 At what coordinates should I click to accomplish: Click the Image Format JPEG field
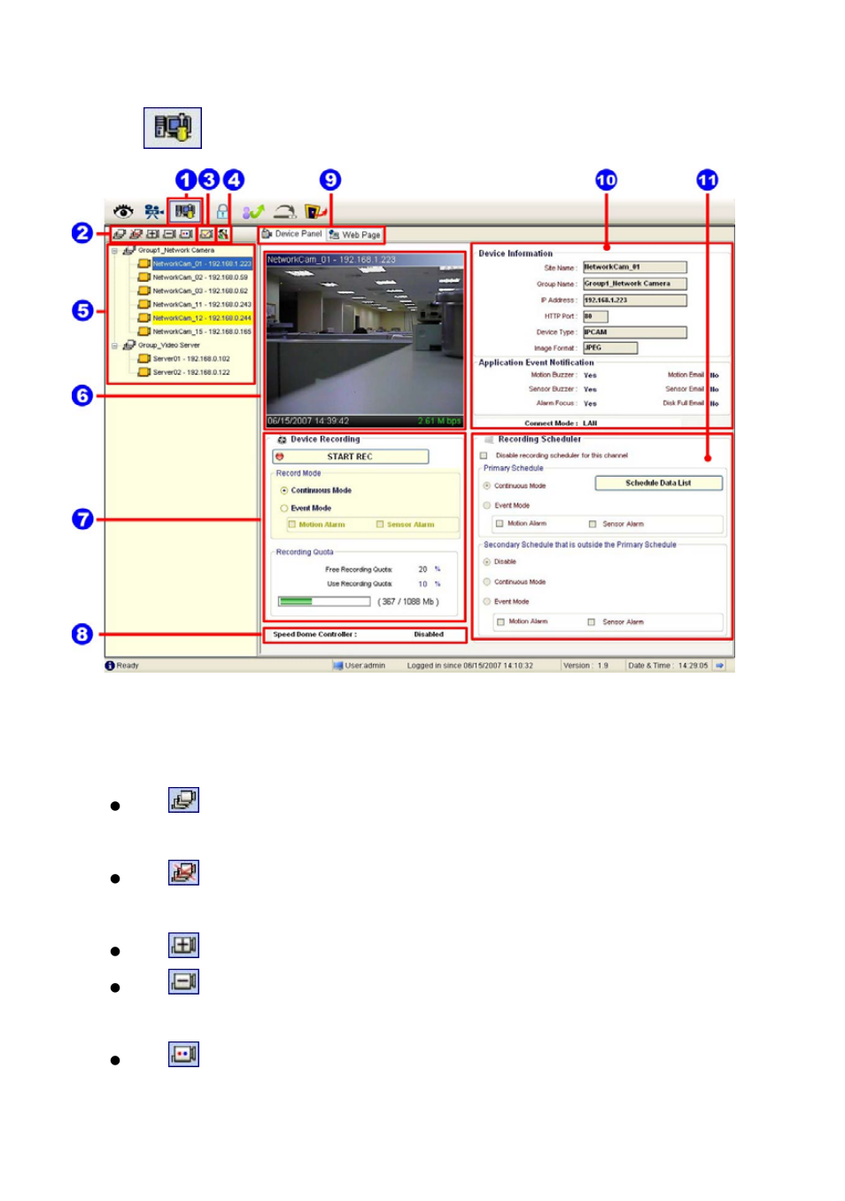[x=609, y=348]
